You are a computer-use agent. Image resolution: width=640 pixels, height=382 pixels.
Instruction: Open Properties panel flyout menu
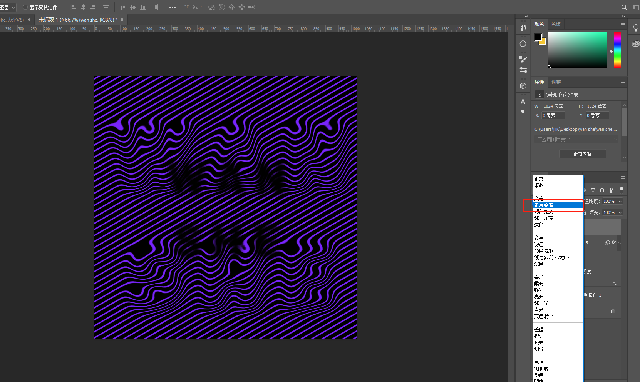click(623, 82)
